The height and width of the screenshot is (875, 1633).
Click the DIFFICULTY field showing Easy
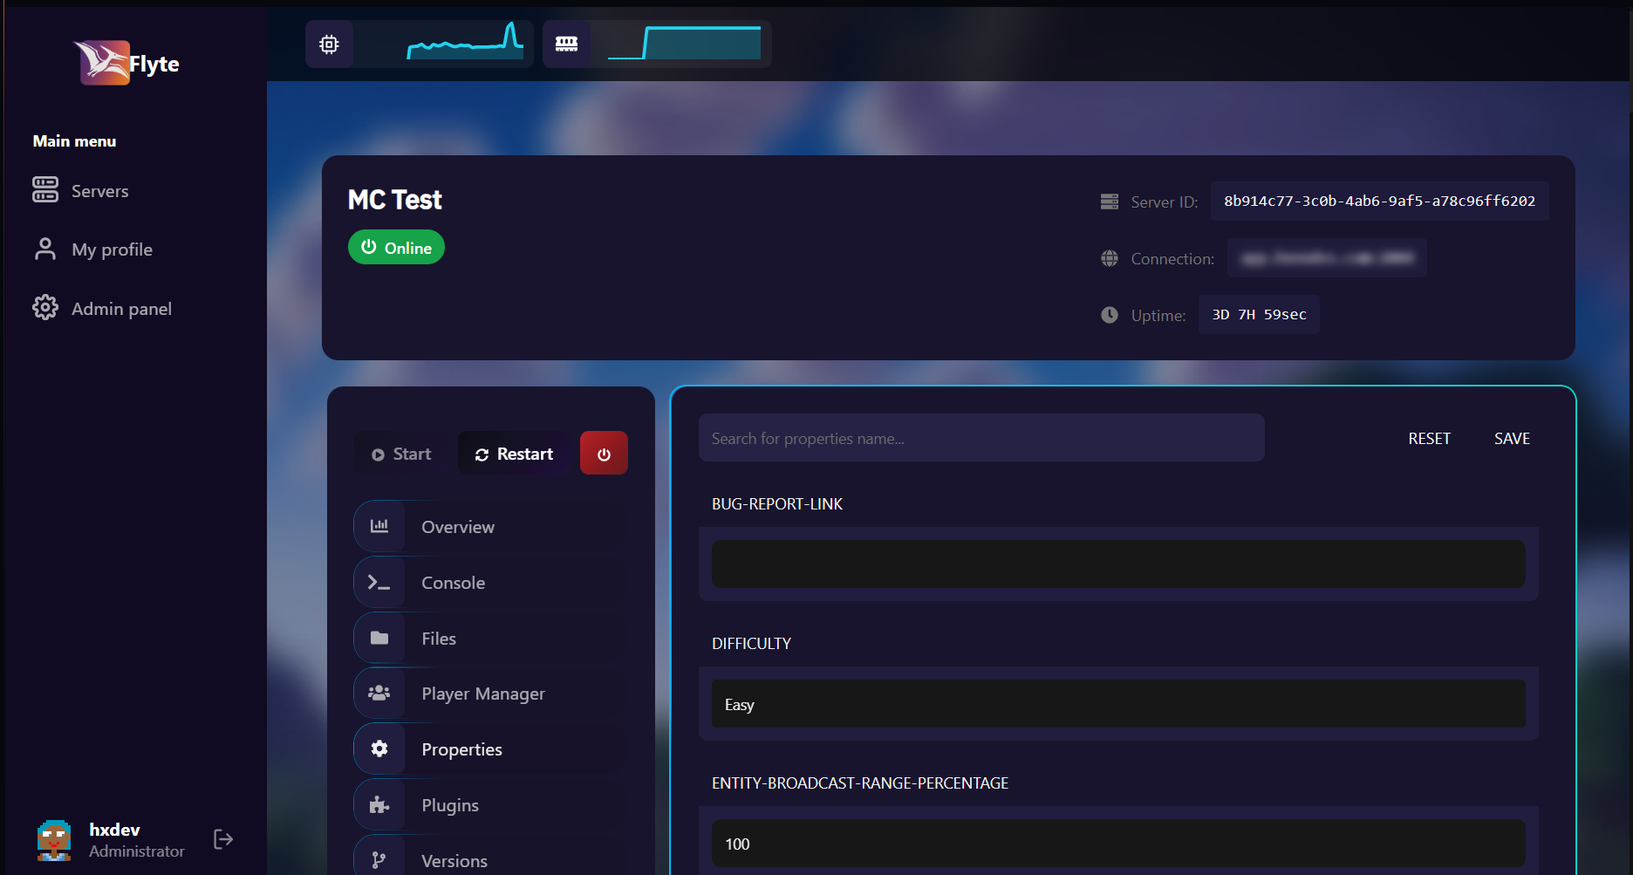[1118, 704]
